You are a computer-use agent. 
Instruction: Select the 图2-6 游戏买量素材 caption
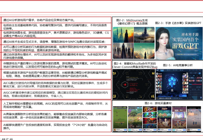pos(157,103)
